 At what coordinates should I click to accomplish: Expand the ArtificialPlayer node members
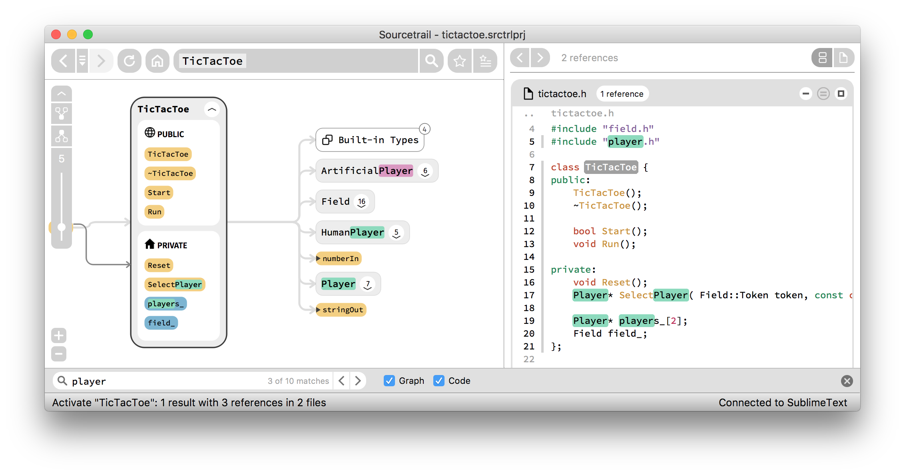[x=425, y=172]
